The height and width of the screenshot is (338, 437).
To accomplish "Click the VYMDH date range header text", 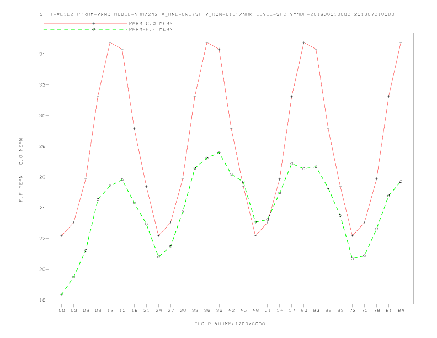I will [342, 14].
